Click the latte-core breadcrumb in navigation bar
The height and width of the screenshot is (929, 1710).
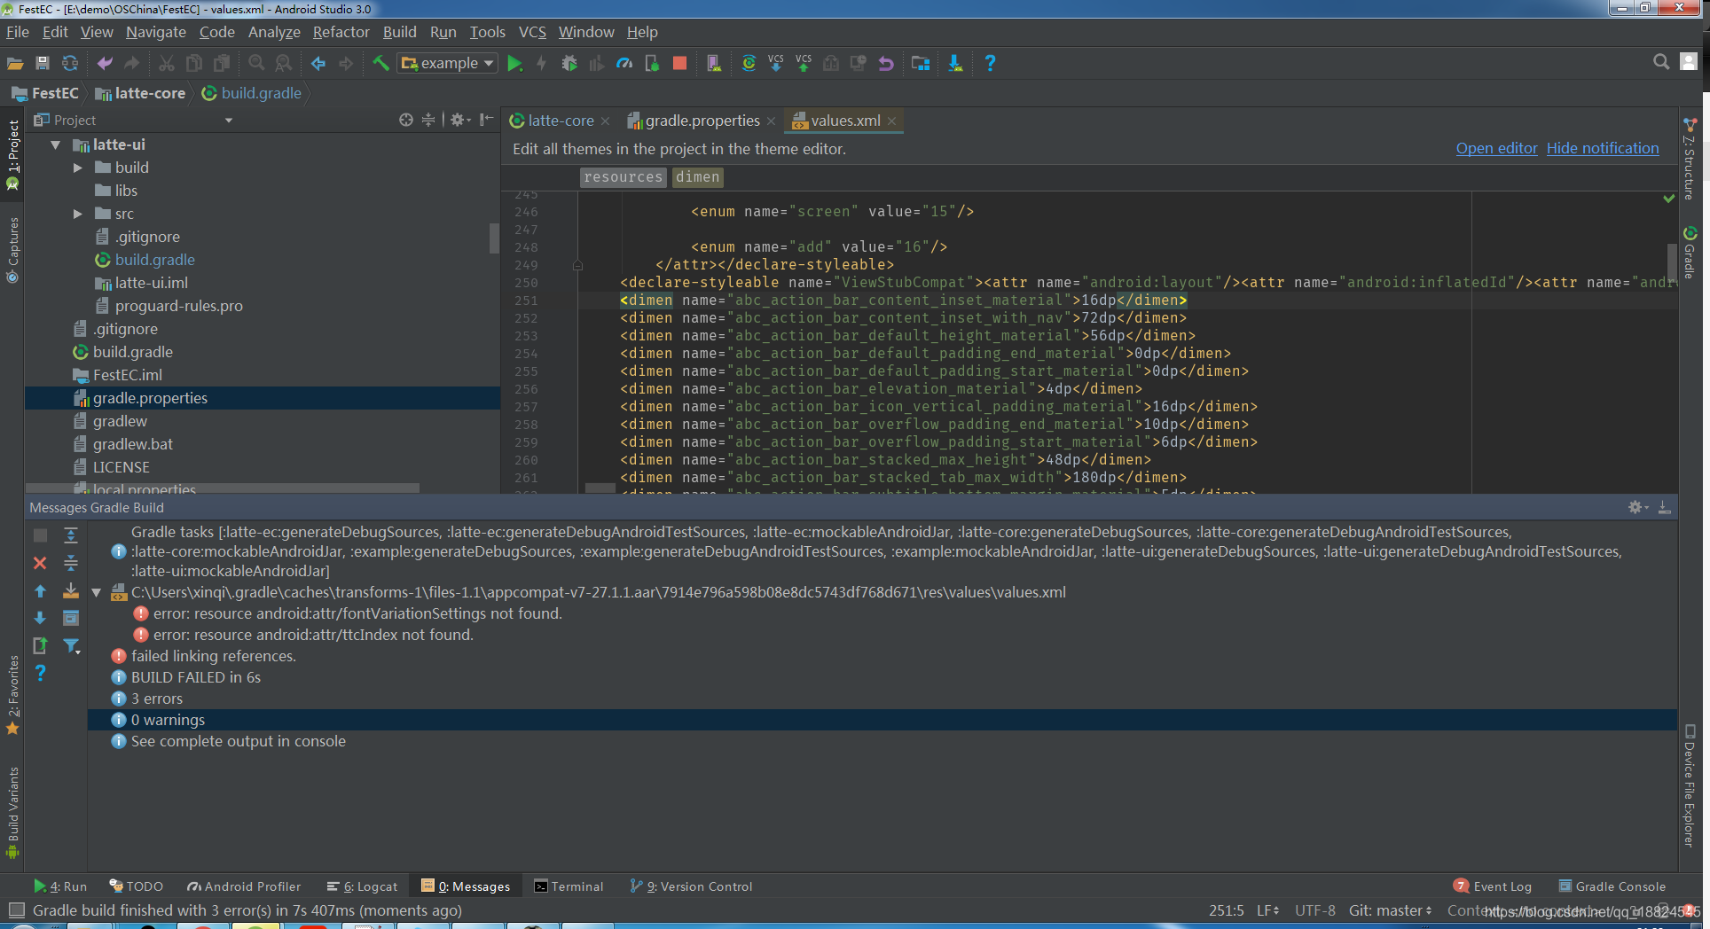coord(140,93)
